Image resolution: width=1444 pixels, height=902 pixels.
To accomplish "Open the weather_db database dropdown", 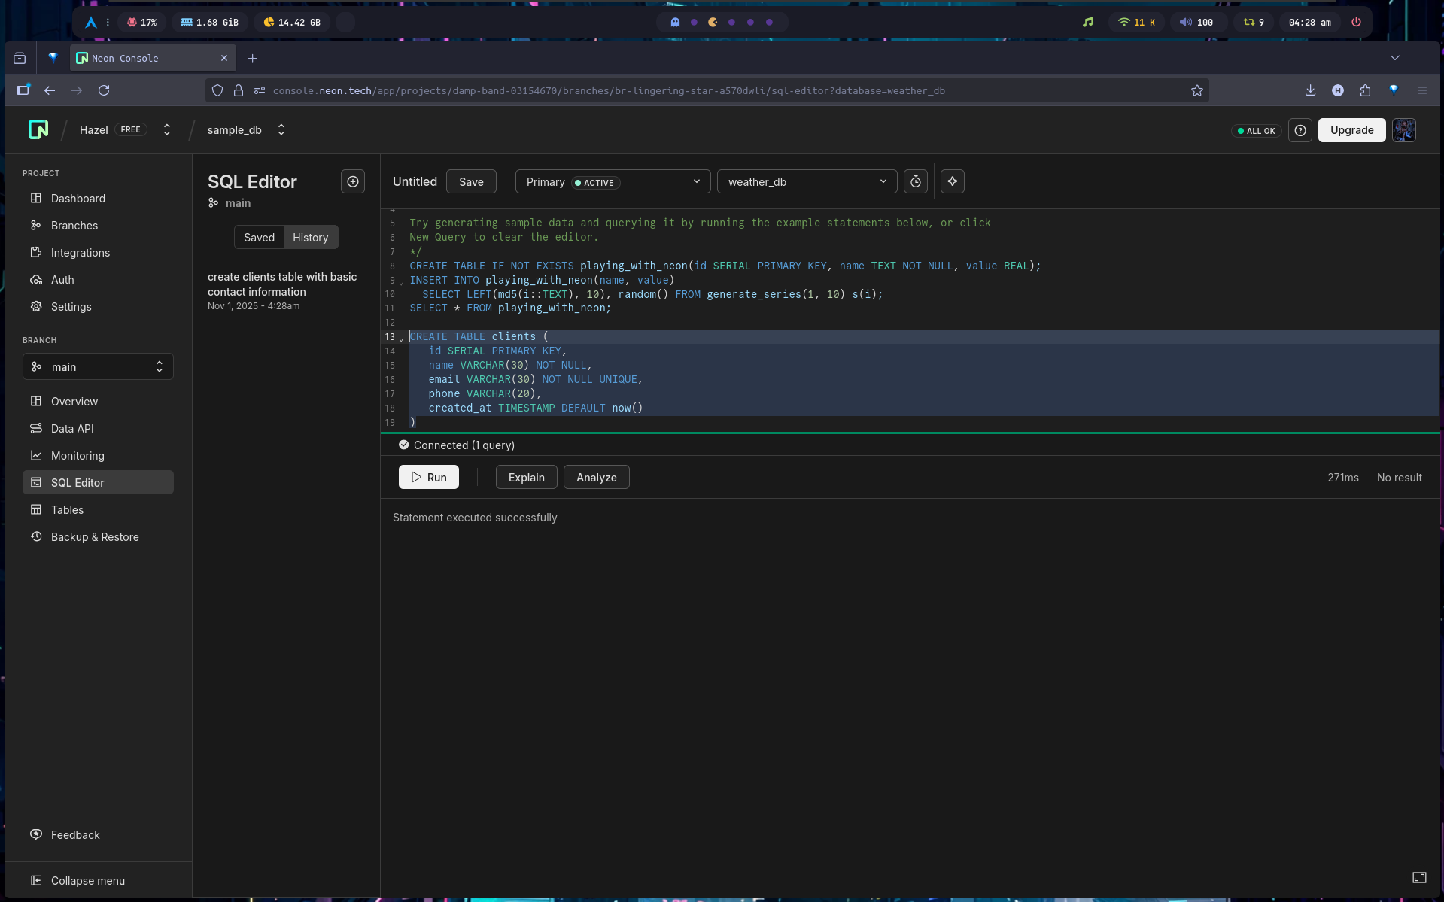I will [807, 181].
